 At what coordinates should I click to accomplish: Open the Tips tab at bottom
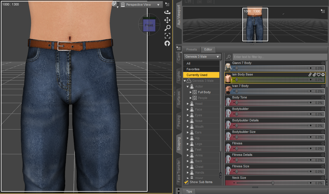click(x=189, y=191)
